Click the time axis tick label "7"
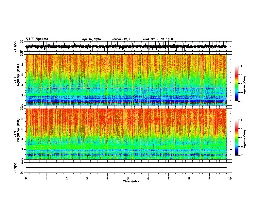The width and height of the screenshot is (259, 200). pyautogui.click(x=169, y=178)
